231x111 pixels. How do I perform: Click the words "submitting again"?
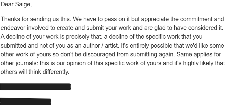[152, 54]
